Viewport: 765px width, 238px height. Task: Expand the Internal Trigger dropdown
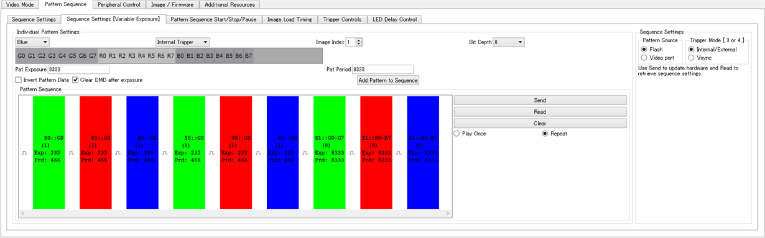tap(183, 42)
